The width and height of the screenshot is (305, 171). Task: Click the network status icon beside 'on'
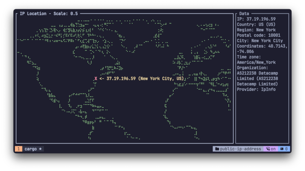click(268, 149)
